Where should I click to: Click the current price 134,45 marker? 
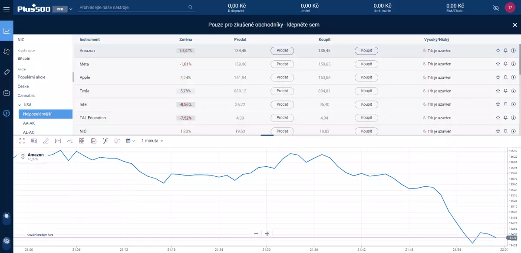[512, 237]
